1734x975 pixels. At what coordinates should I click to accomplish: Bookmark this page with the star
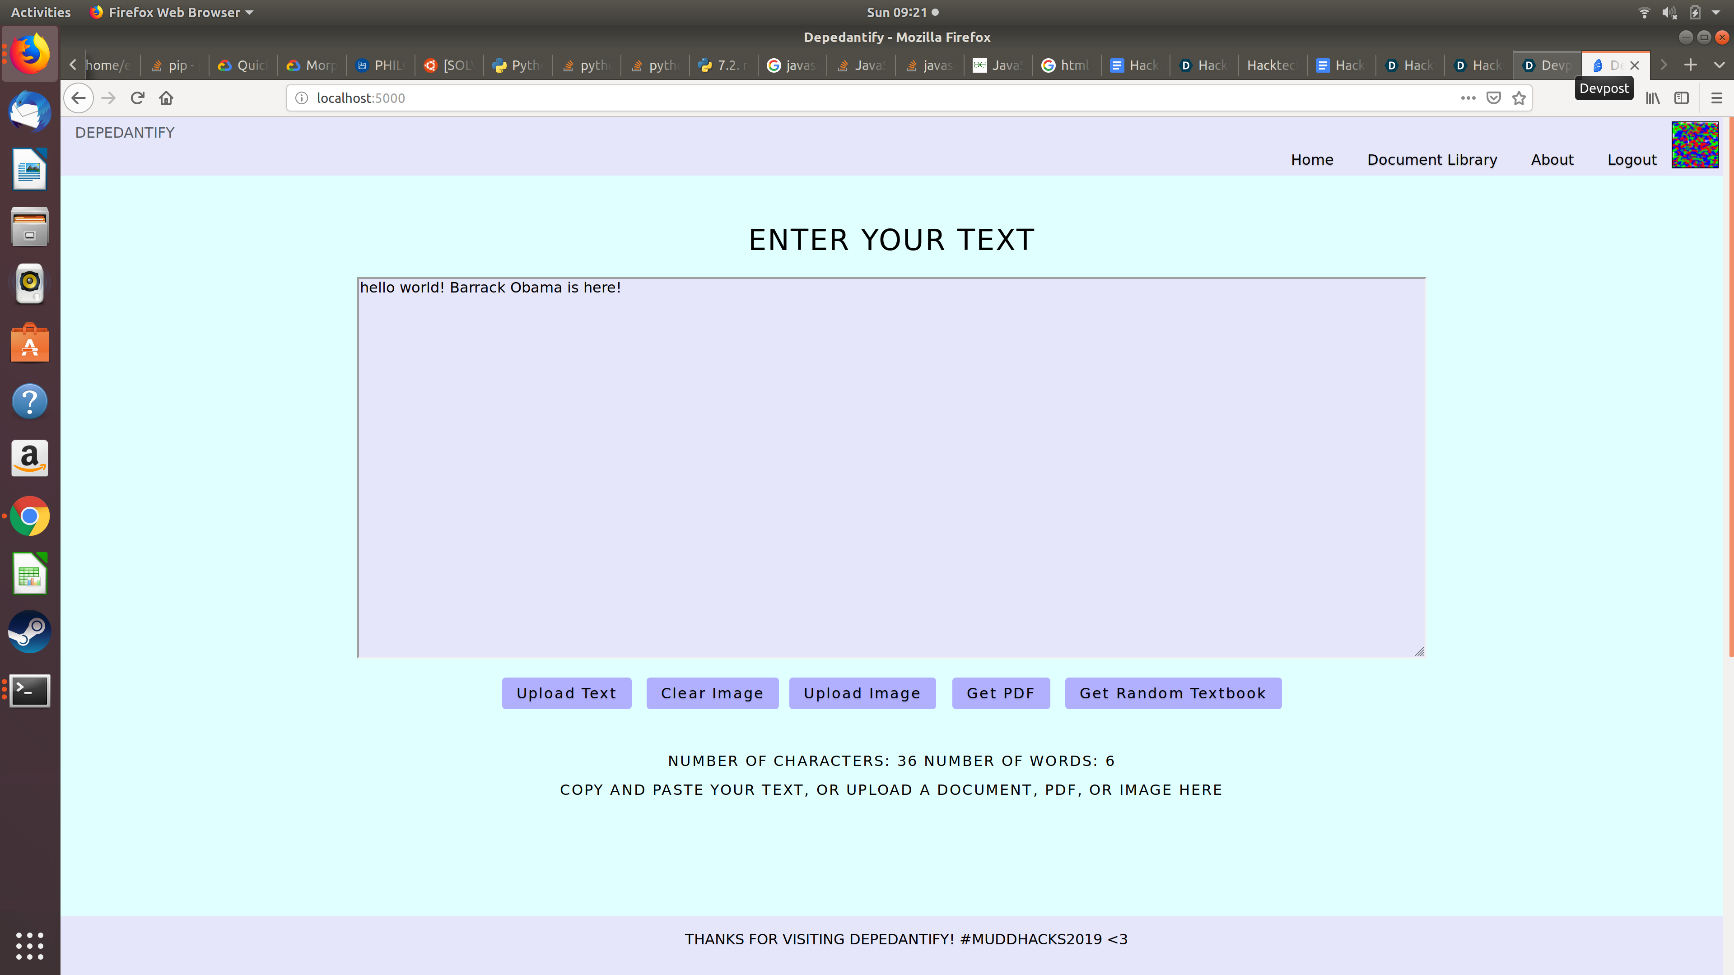click(1519, 98)
